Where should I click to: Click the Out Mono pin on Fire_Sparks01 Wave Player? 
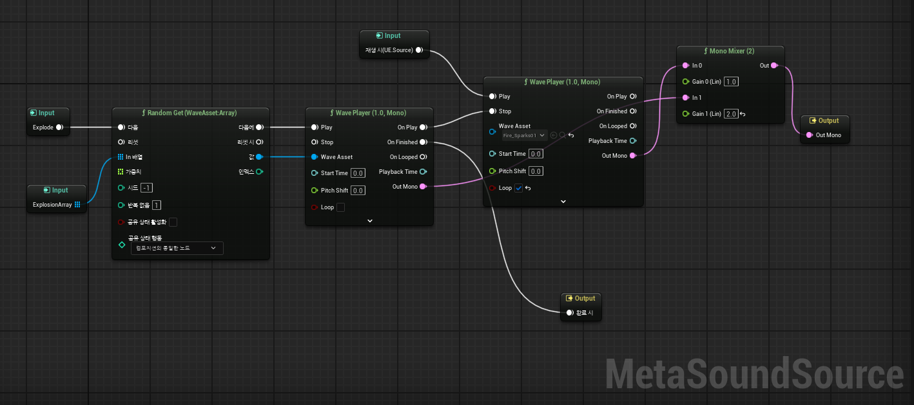[x=632, y=156]
